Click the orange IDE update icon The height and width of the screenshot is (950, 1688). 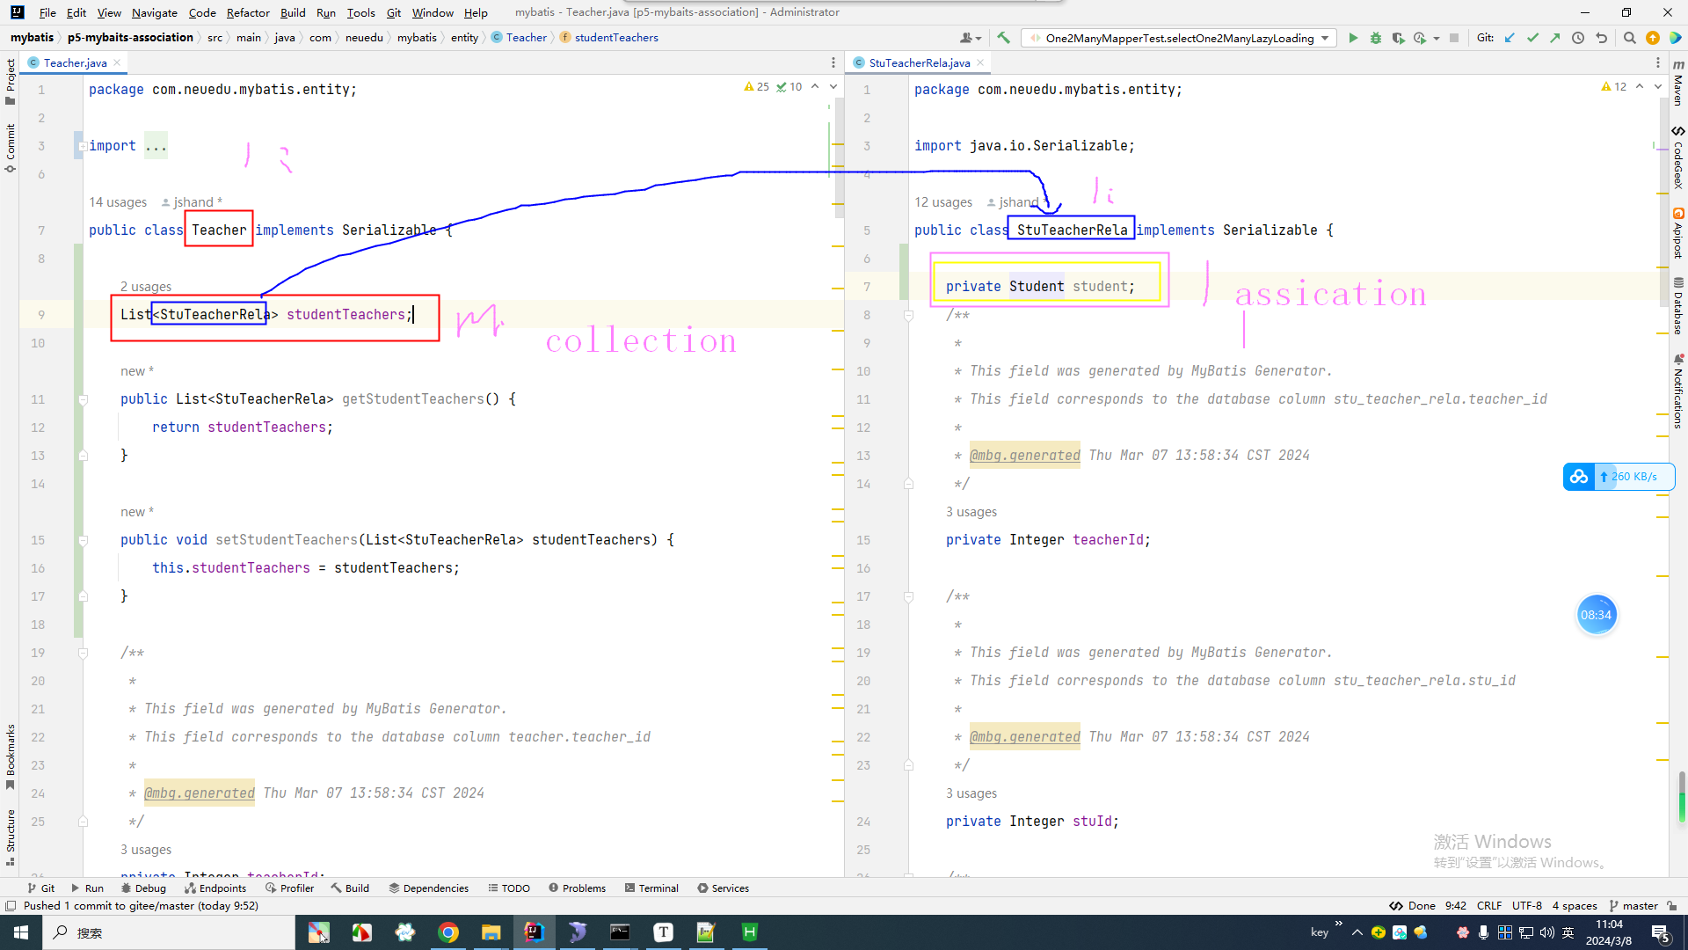pos(1653,38)
